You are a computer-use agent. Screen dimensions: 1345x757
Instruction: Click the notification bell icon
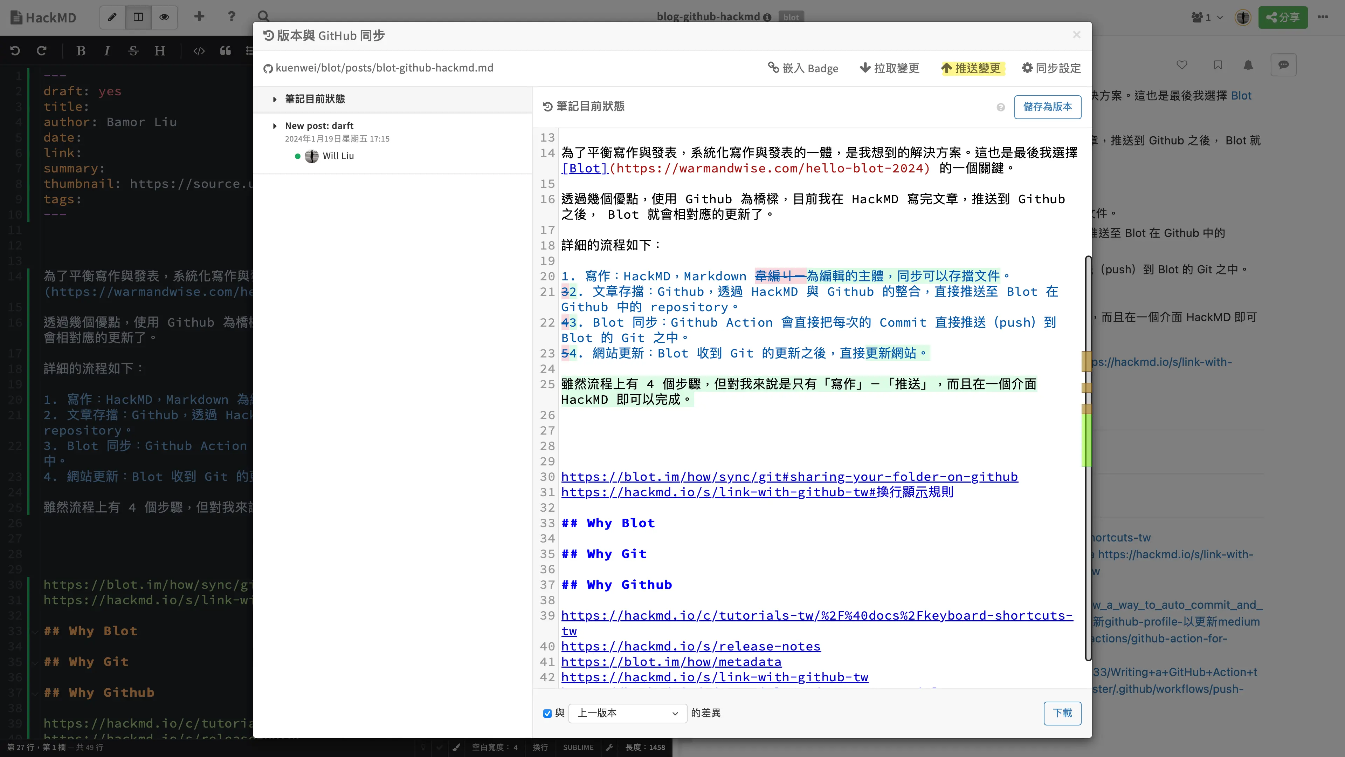click(1248, 65)
